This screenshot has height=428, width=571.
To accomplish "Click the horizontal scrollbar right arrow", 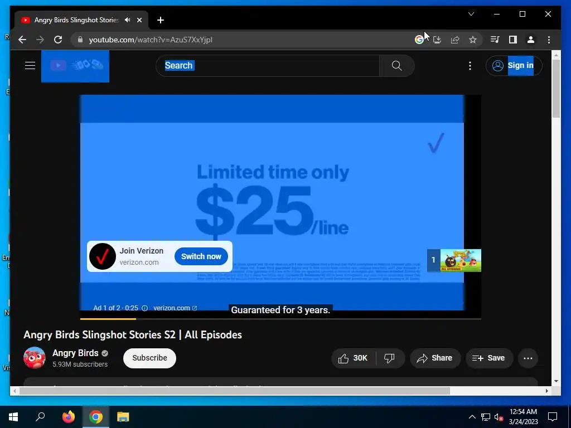I will coord(547,391).
